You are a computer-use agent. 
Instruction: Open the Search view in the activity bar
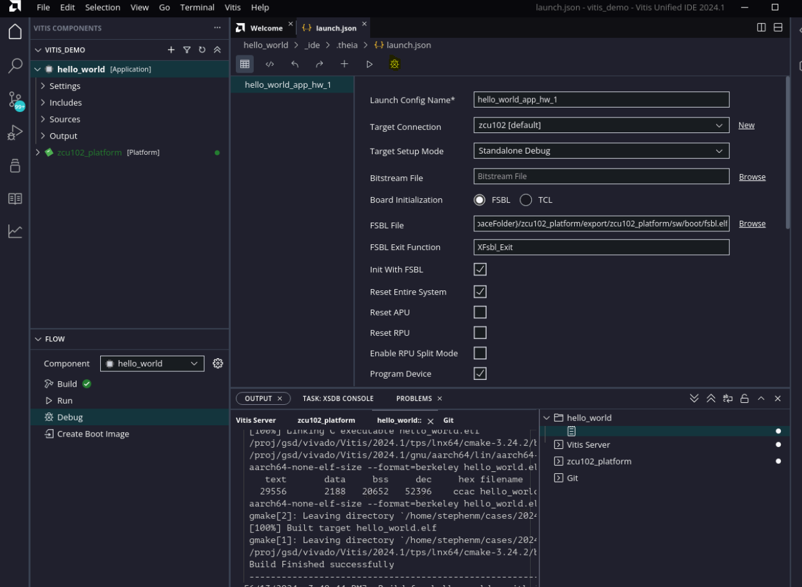click(15, 65)
